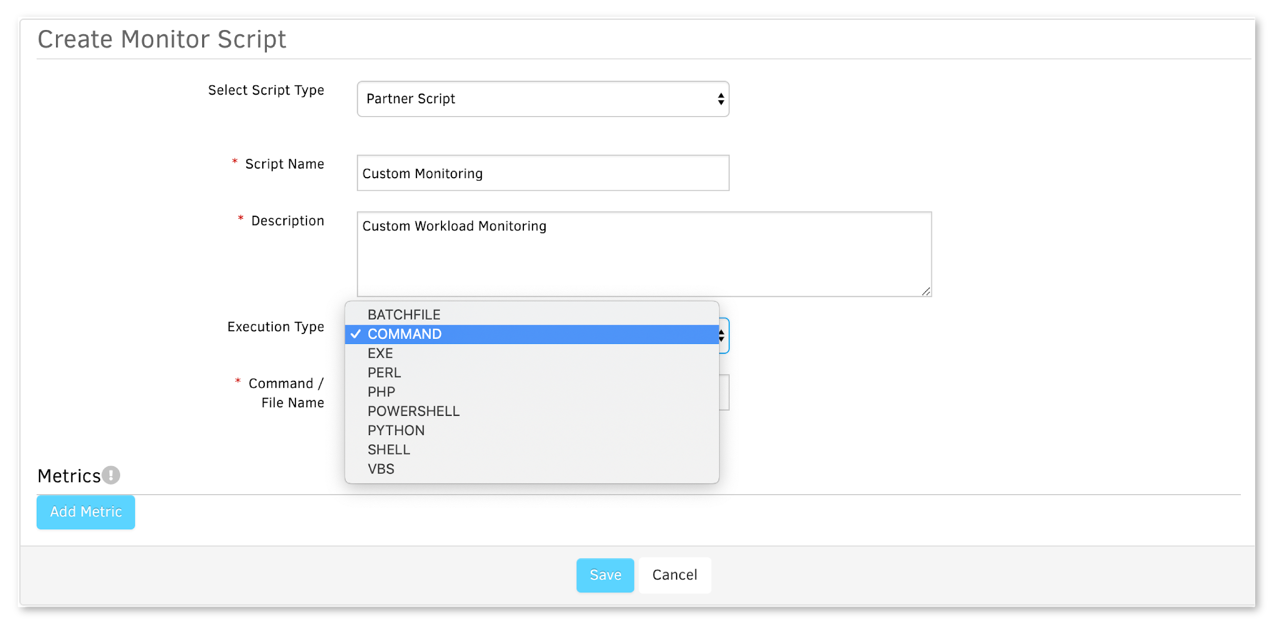Focus the Description text area

coord(644,254)
